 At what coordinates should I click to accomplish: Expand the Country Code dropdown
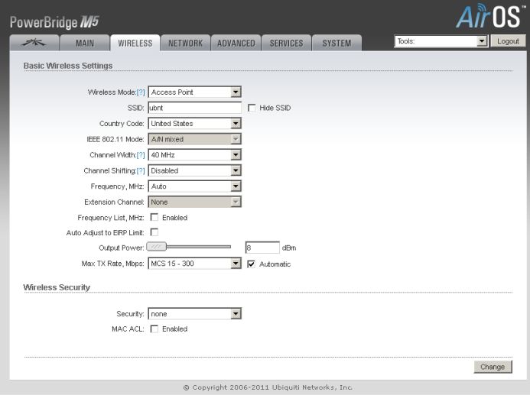[x=195, y=123]
